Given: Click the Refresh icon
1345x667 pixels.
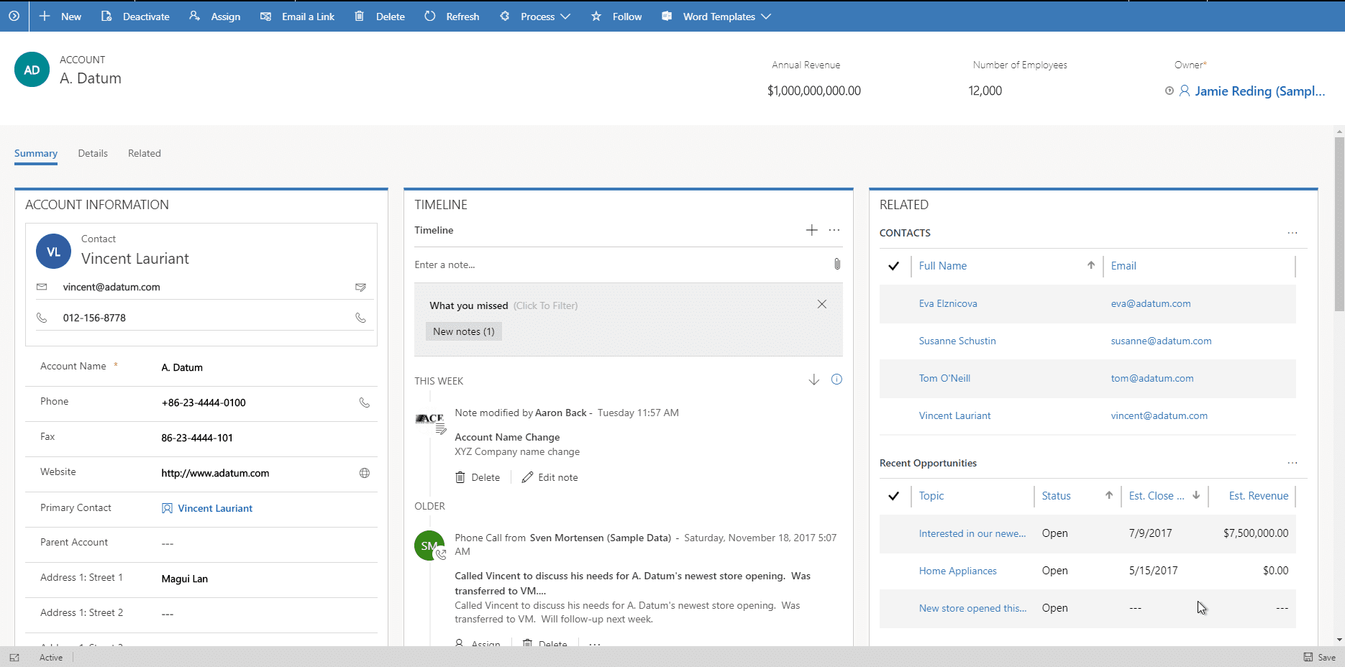Looking at the screenshot, I should pyautogui.click(x=430, y=16).
